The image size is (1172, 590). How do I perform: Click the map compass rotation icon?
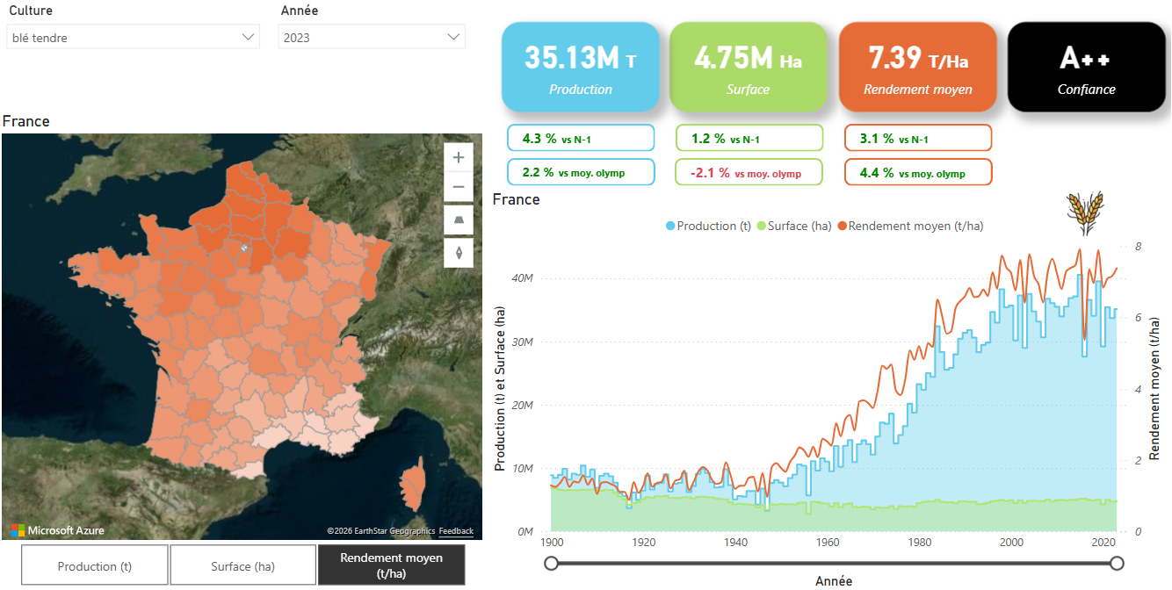pos(458,254)
